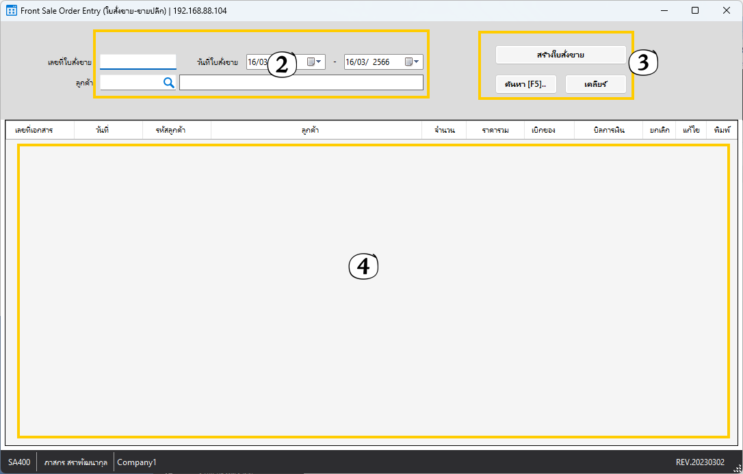Viewport: 743px width, 474px height.
Task: Click the app icon in the title bar
Action: point(11,11)
